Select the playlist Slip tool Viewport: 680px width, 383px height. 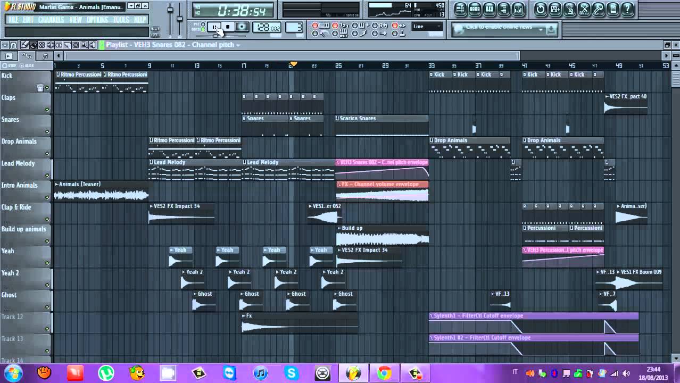[x=59, y=45]
